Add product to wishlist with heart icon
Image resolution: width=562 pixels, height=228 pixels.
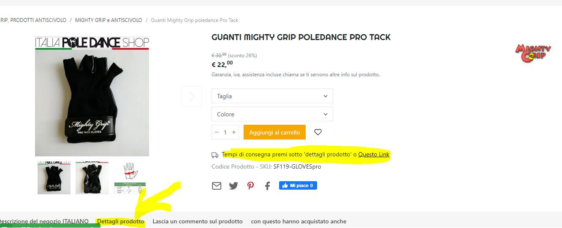tap(318, 132)
